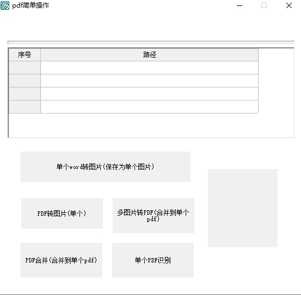
Task: Start 单个PDF识别 recognition button
Action: [153, 260]
